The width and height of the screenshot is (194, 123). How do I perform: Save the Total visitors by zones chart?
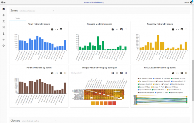coord(52,29)
